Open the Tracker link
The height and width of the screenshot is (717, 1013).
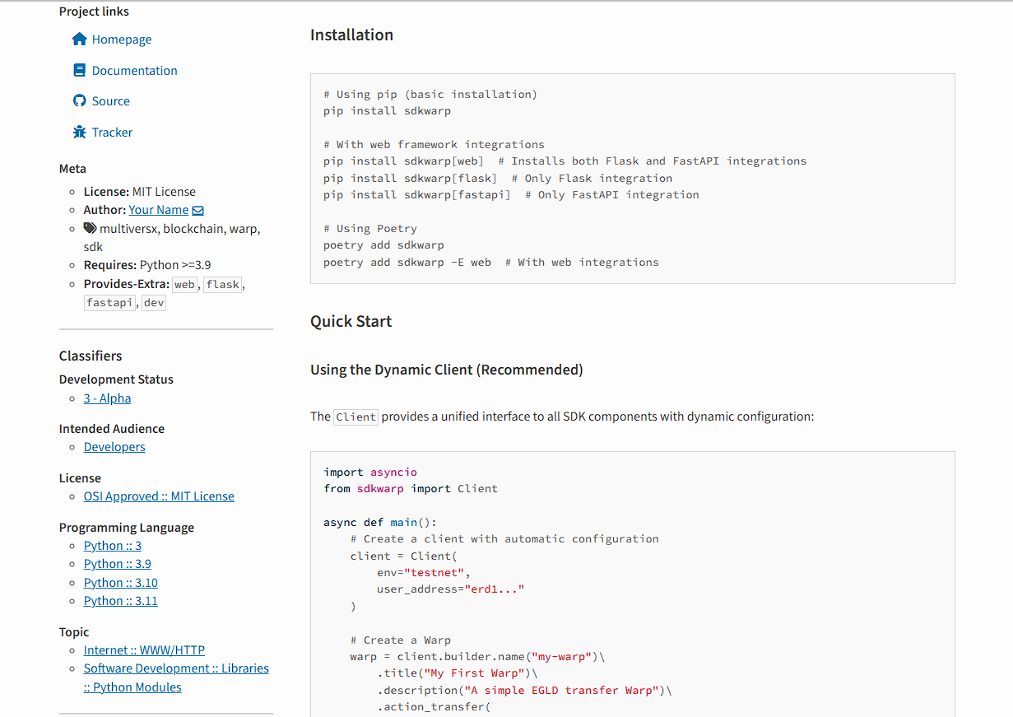(112, 133)
